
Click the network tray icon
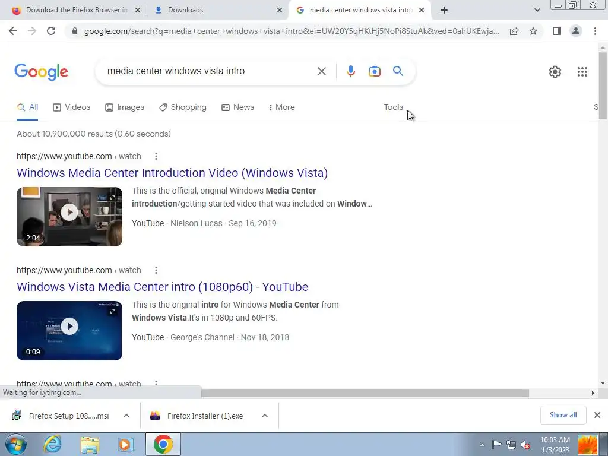point(511,445)
